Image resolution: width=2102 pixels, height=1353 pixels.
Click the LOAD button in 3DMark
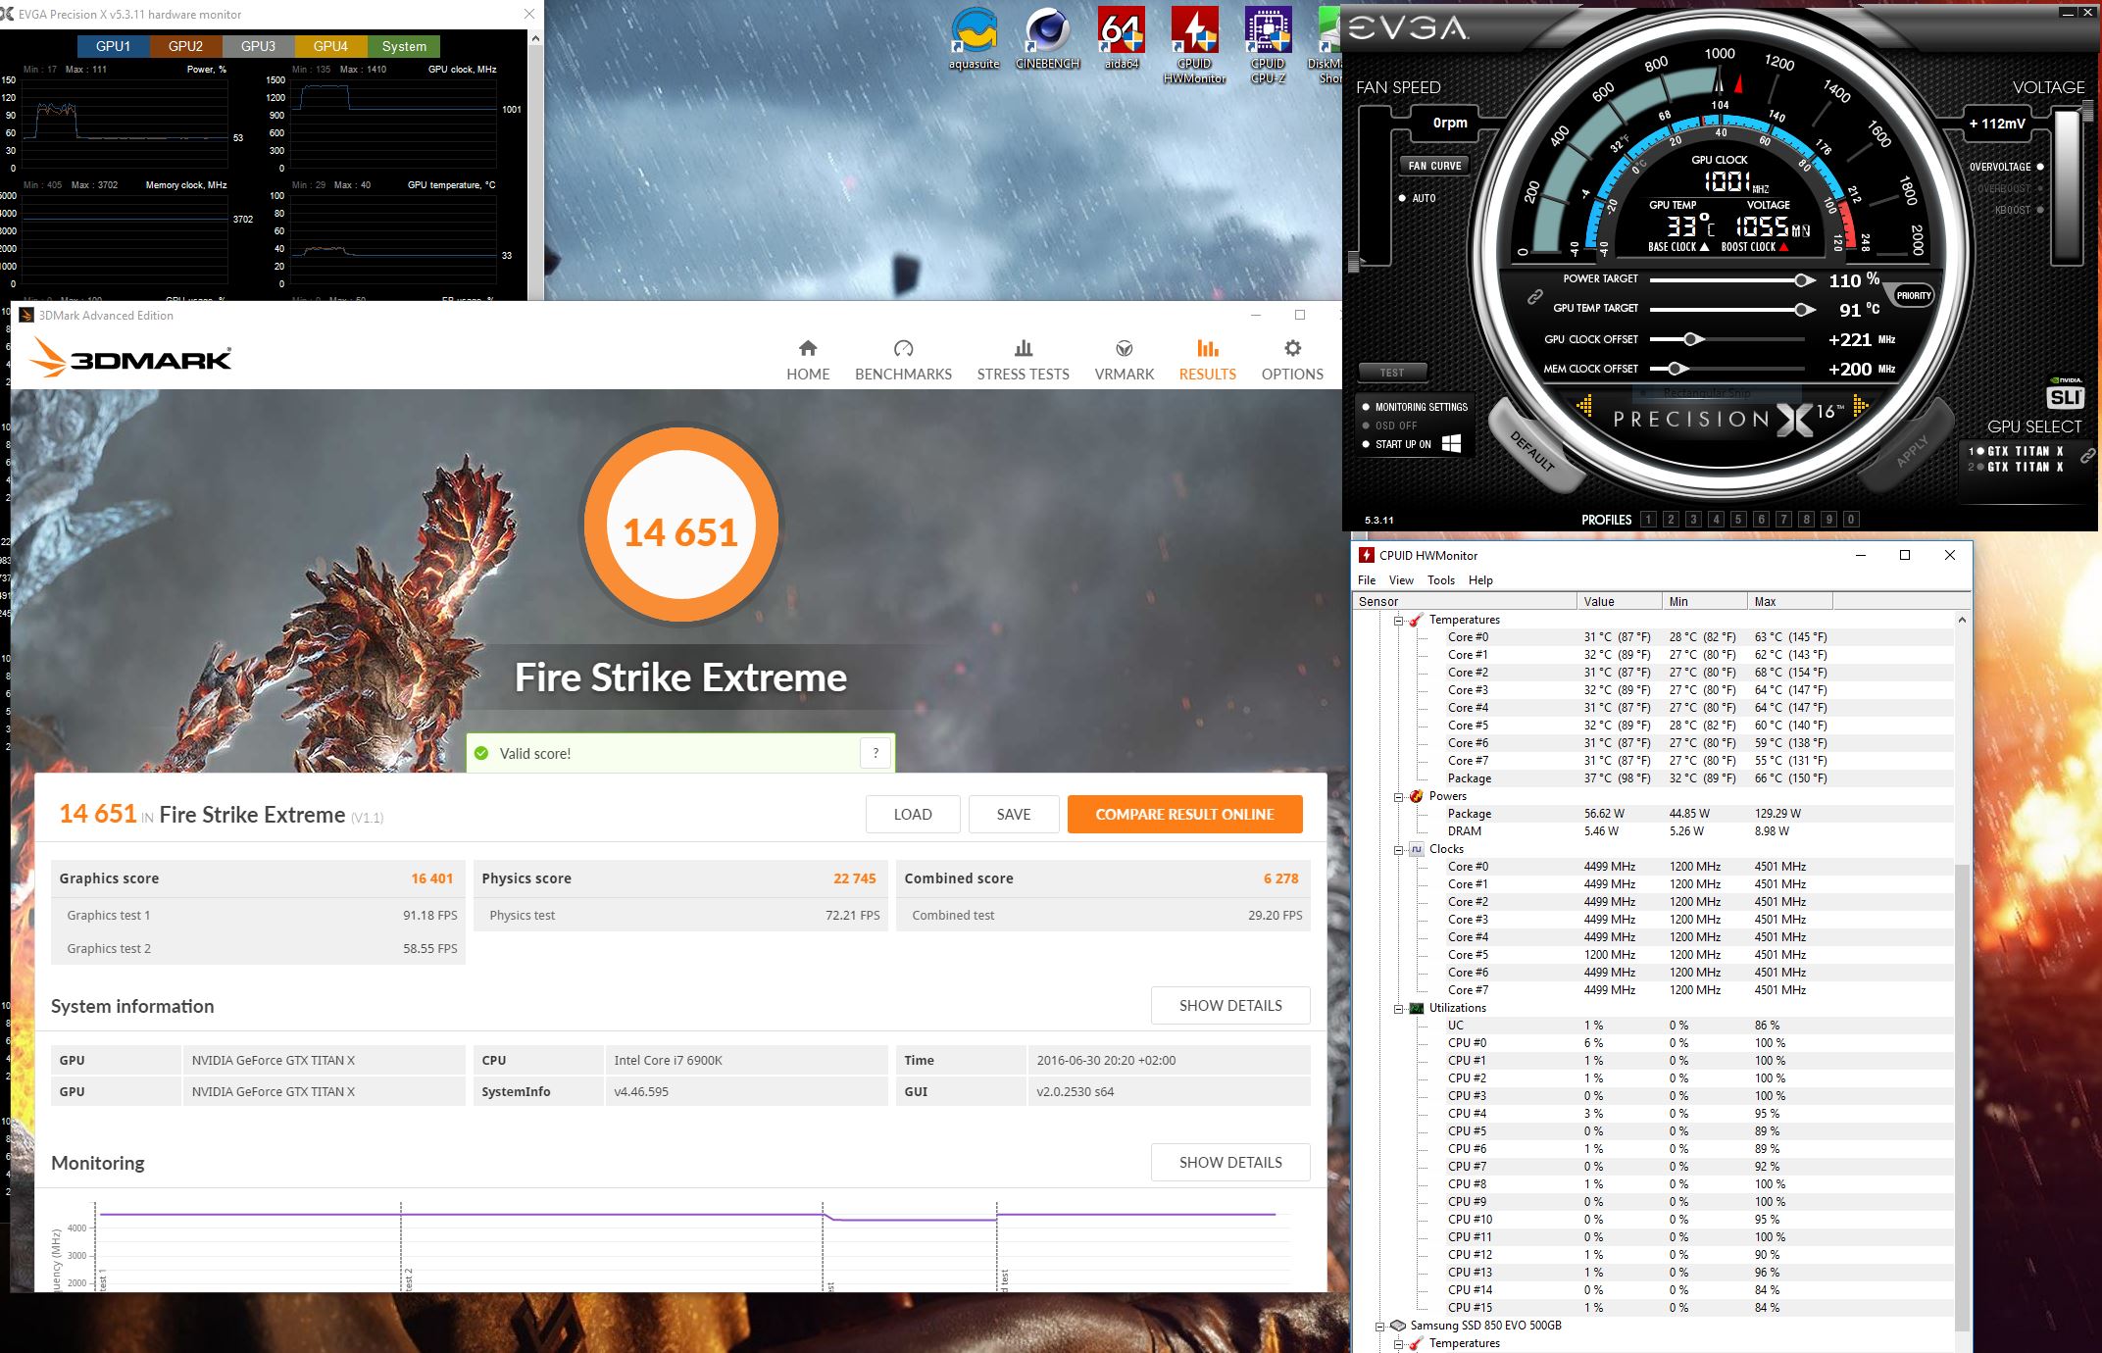pos(913,815)
